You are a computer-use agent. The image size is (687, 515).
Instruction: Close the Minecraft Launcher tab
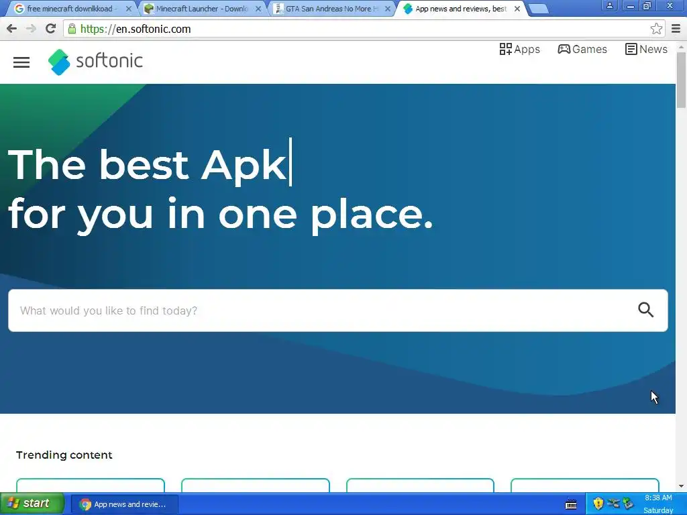258,9
